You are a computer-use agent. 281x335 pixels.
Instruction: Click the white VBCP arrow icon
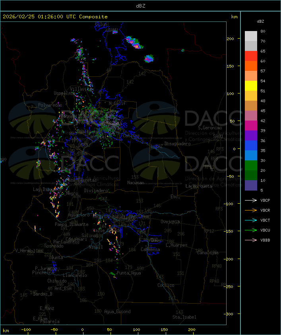coord(251,200)
